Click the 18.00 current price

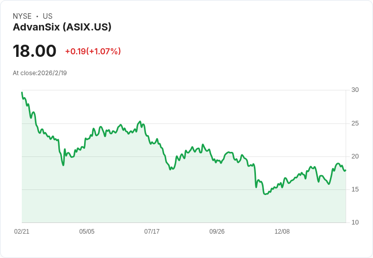pyautogui.click(x=34, y=51)
